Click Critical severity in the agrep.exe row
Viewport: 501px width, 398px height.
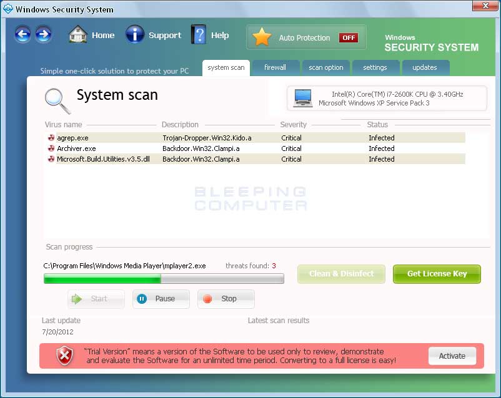291,138
